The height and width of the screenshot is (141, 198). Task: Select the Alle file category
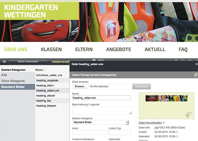17,75
